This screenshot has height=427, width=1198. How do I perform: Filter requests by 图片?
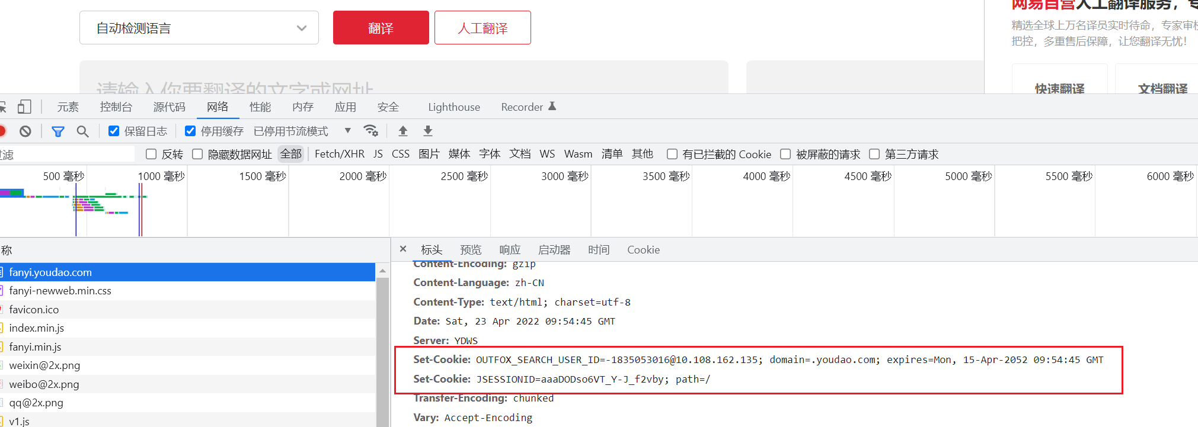[429, 154]
